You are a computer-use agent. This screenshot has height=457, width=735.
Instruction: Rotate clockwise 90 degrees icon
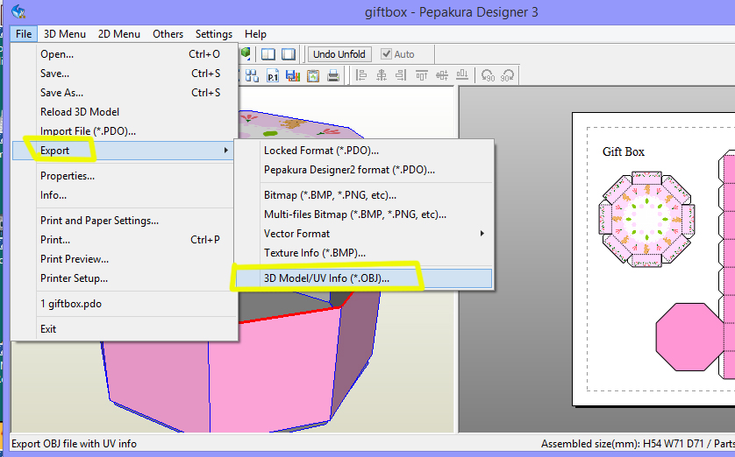(x=507, y=75)
